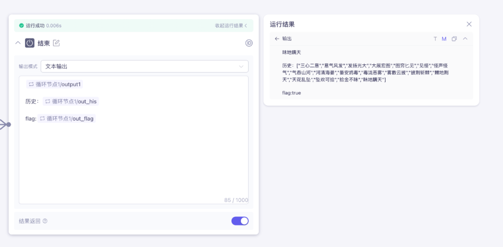Edit the 结束 node name with the pencil icon
The image size is (503, 247).
point(56,43)
